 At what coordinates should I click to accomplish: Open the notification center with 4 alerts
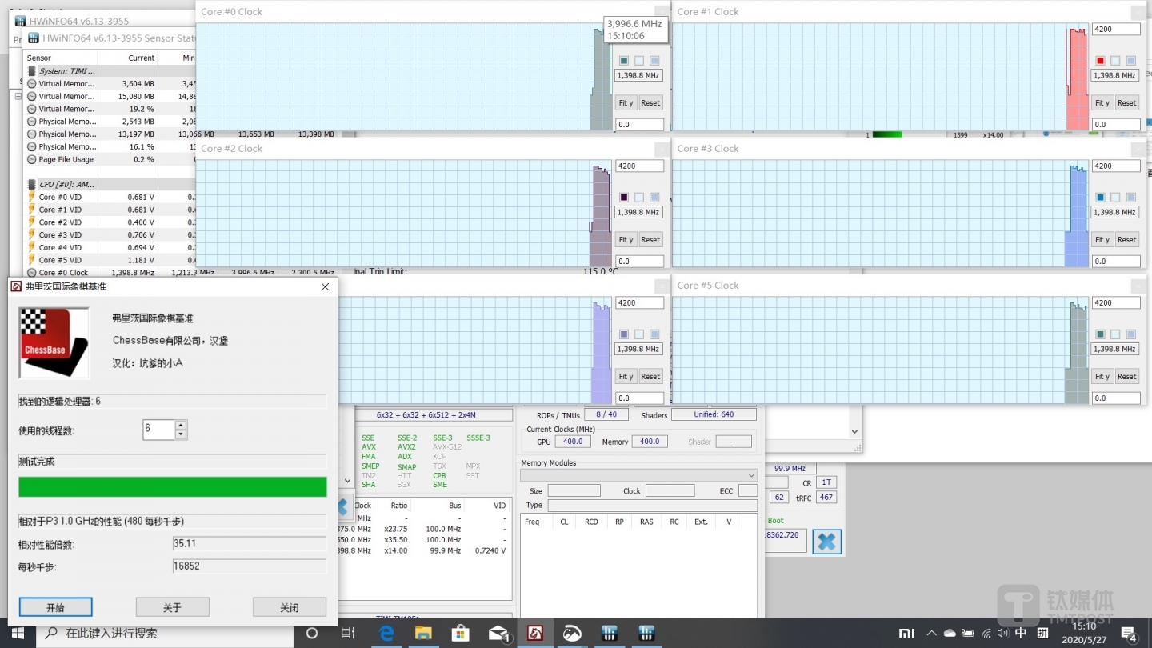point(1129,633)
